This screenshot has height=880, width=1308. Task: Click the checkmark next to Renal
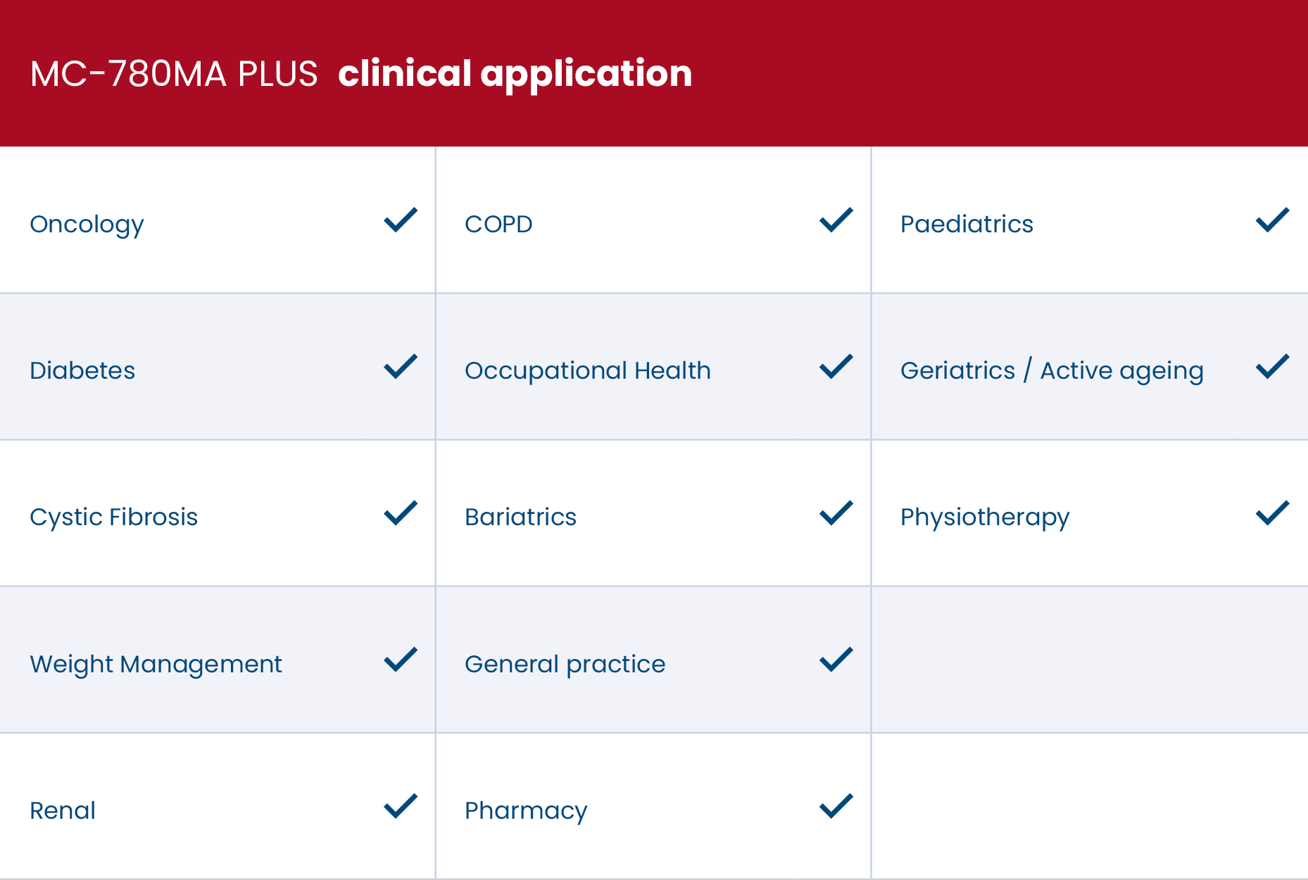(401, 806)
